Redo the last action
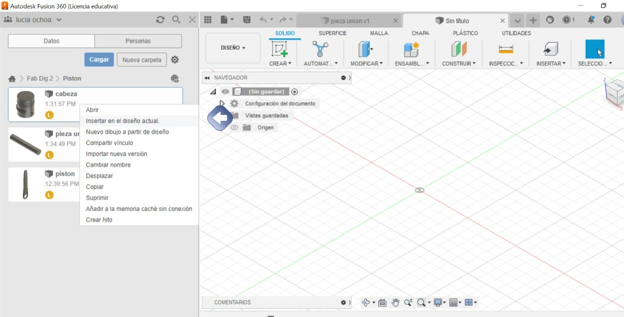Image resolution: width=624 pixels, height=317 pixels. [x=283, y=20]
